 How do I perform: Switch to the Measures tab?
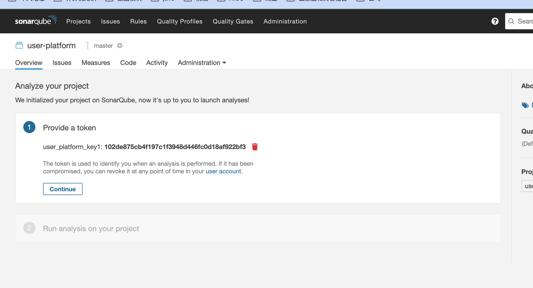96,63
